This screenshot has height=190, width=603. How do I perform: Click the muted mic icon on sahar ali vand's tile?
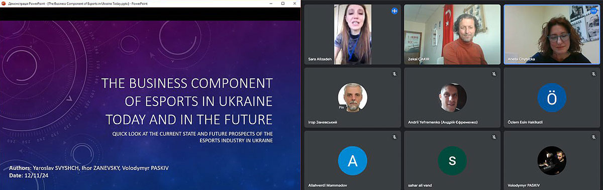tap(494, 137)
